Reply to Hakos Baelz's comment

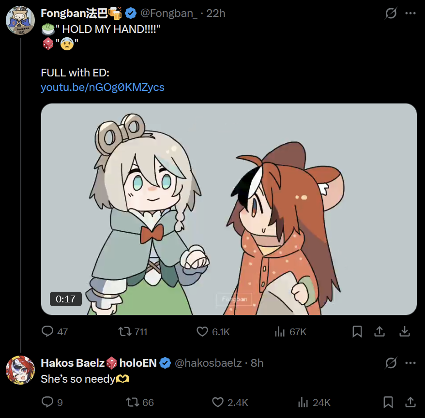[47, 402]
